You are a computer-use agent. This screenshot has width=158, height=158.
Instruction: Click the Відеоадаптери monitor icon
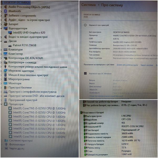coord(6,28)
